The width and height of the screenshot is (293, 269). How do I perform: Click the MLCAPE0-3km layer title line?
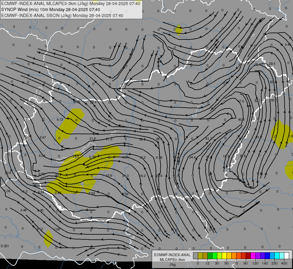71,4
